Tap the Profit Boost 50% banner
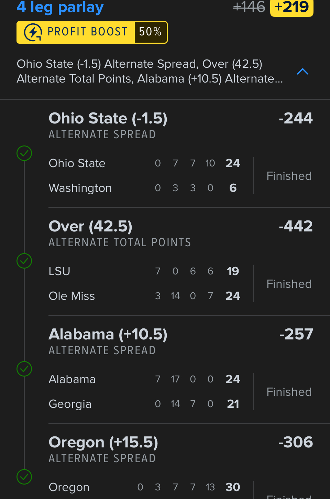This screenshot has height=499, width=330. [x=92, y=32]
